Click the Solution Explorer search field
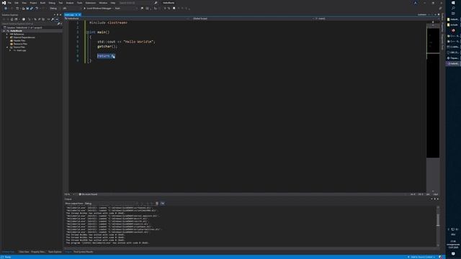Image resolution: width=461 pixels, height=259 pixels. [x=29, y=24]
